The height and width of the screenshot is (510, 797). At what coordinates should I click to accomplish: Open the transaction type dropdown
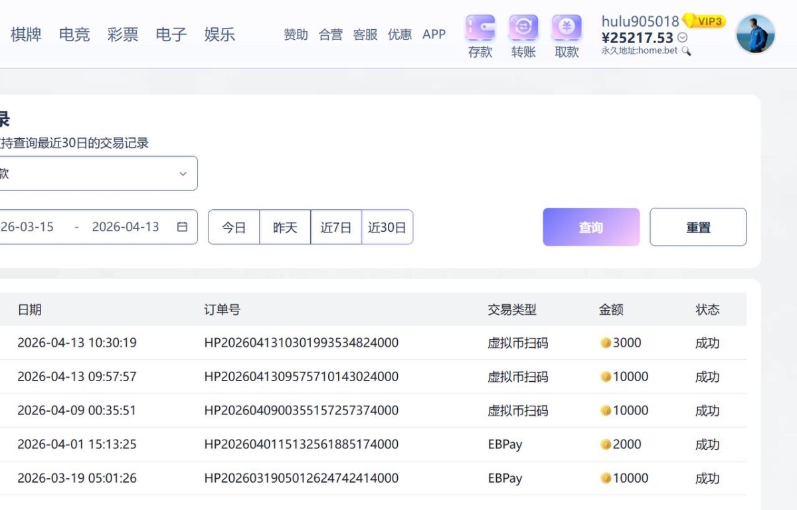(x=100, y=173)
